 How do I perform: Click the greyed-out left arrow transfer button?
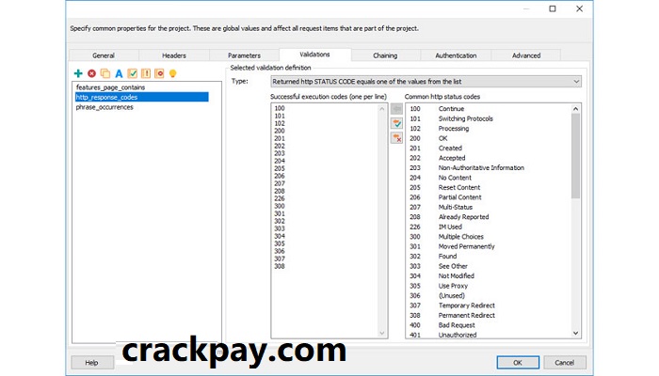coord(396,109)
